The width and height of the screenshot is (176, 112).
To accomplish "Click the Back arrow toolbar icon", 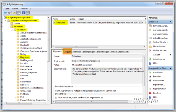I will click(x=5, y=13).
